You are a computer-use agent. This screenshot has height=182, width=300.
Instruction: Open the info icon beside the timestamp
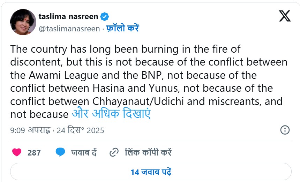(285, 130)
